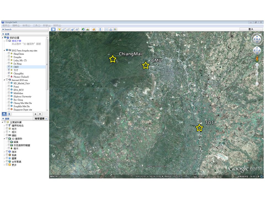Viewport: 265px width, 199px height.
Task: Click the CMU star placemark on map
Action: click(x=146, y=65)
